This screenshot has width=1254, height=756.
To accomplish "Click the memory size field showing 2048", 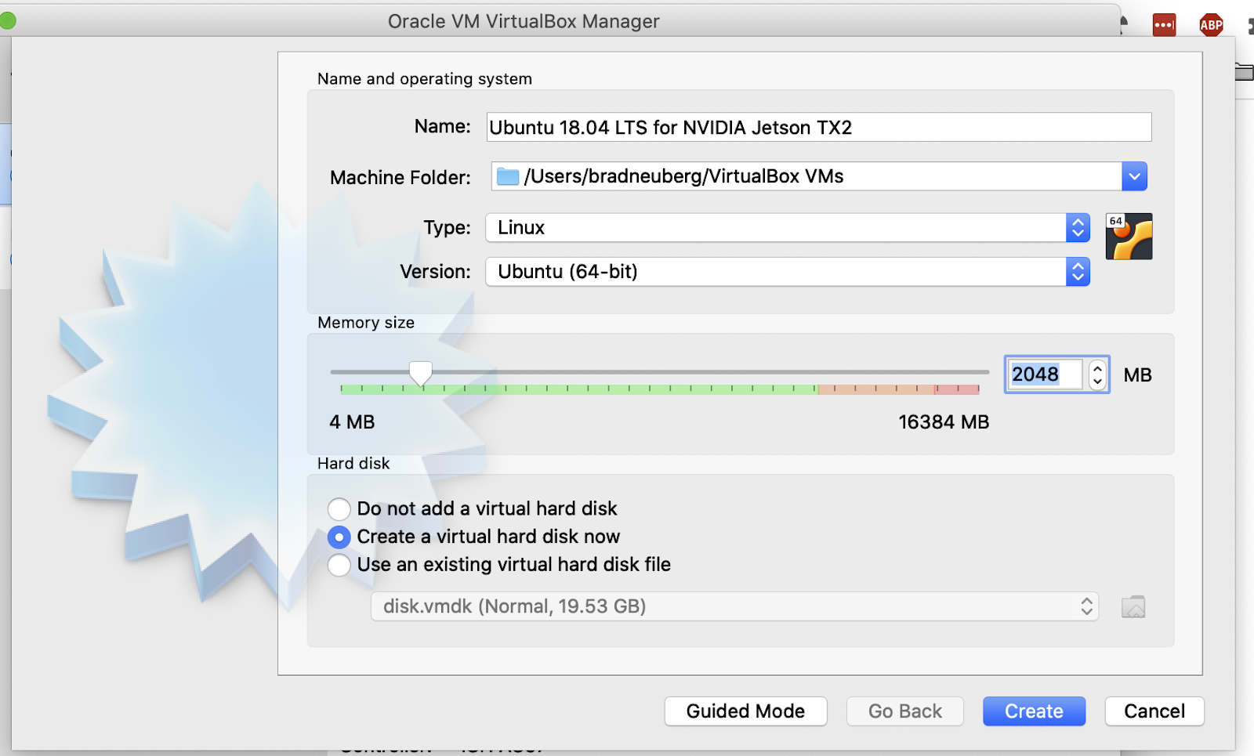I will (1045, 374).
